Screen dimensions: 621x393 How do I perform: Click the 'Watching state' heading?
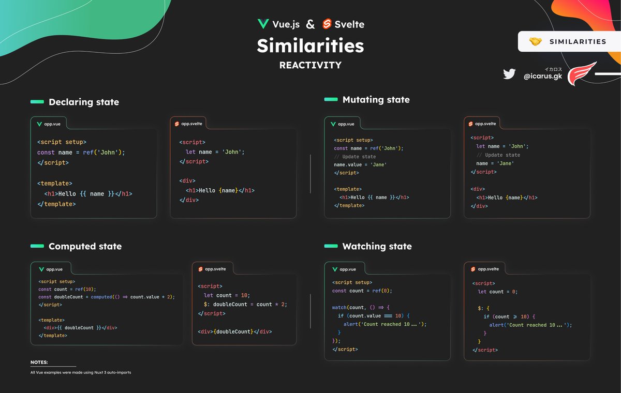tap(377, 246)
